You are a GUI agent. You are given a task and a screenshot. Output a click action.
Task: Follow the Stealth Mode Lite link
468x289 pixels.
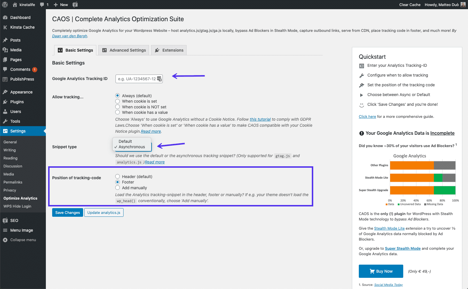click(389, 229)
